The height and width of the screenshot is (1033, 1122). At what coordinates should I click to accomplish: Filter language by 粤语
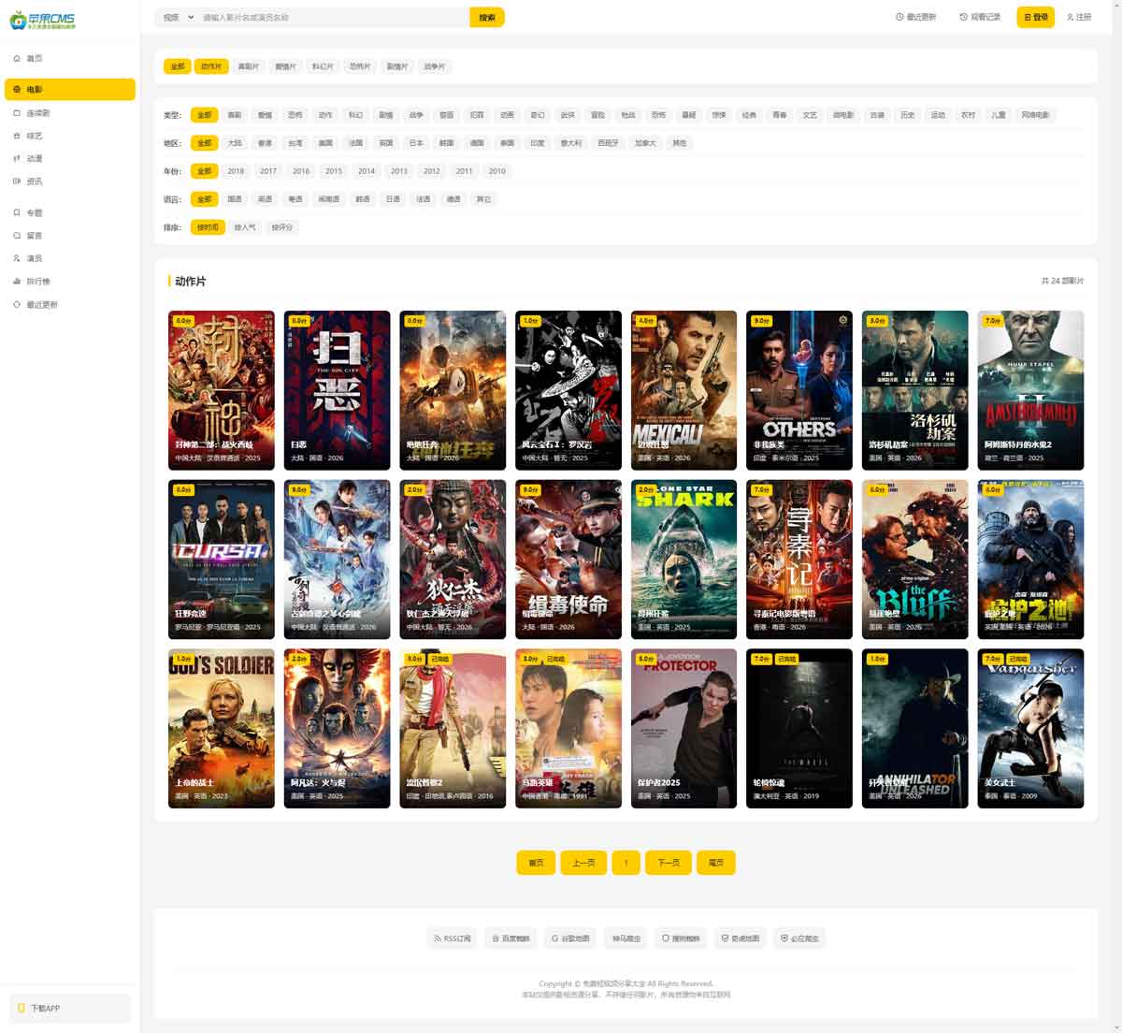(x=295, y=199)
